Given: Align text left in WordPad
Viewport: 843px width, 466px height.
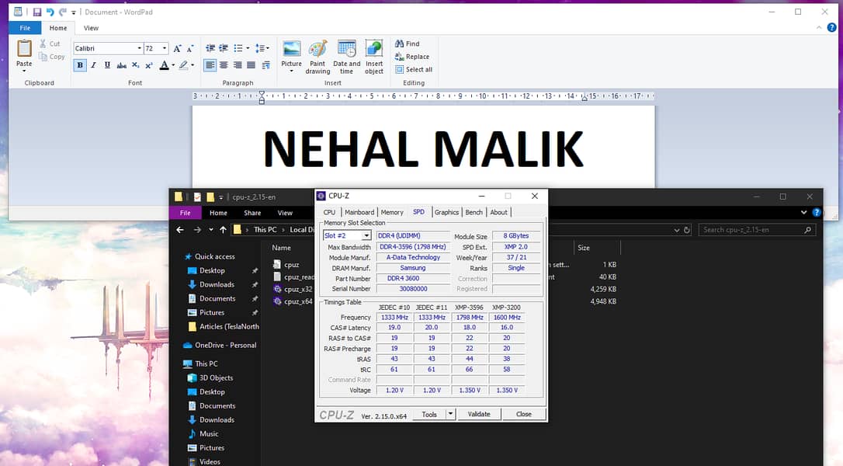Looking at the screenshot, I should (210, 65).
